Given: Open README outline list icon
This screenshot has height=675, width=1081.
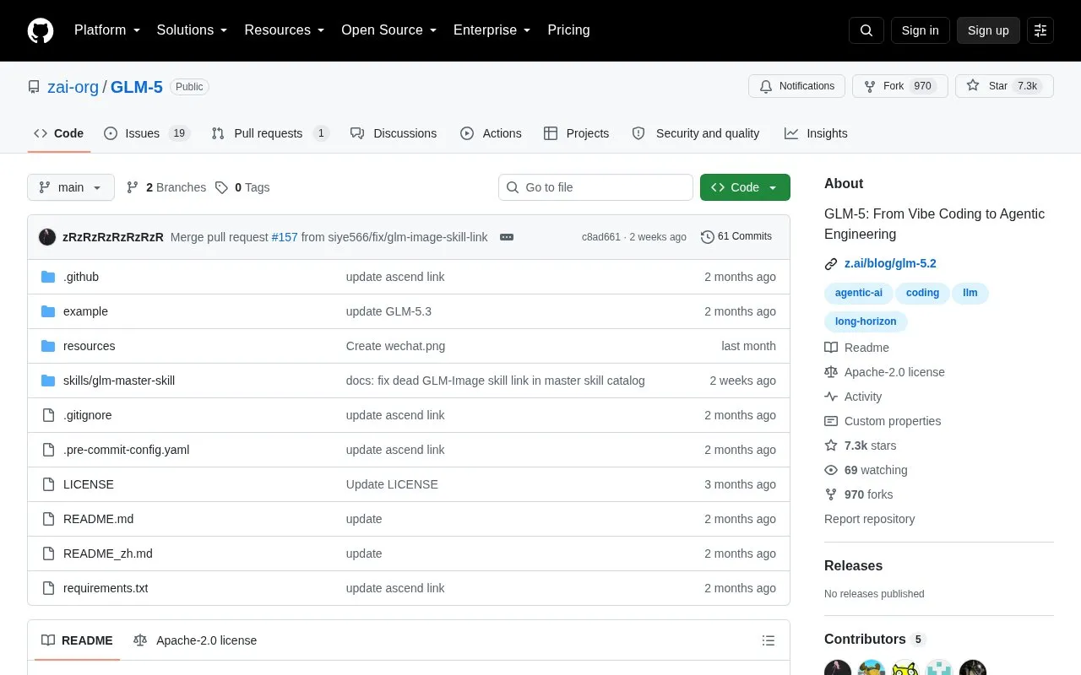Looking at the screenshot, I should 769,640.
